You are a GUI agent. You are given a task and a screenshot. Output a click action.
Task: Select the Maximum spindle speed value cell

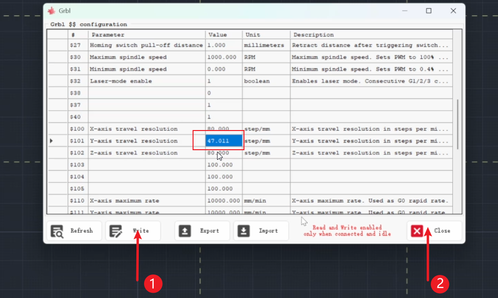(223, 57)
